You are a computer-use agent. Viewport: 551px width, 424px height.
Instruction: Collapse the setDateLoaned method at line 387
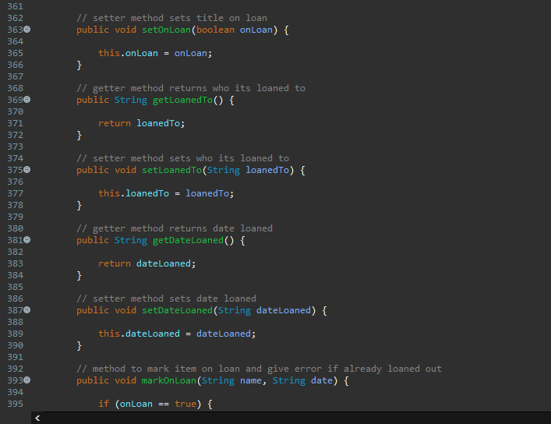(x=27, y=310)
